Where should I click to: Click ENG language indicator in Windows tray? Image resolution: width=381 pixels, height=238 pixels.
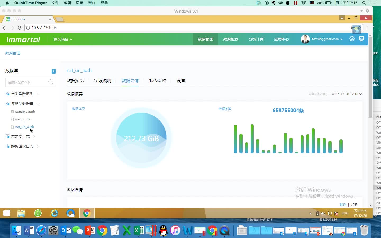coord(345,213)
